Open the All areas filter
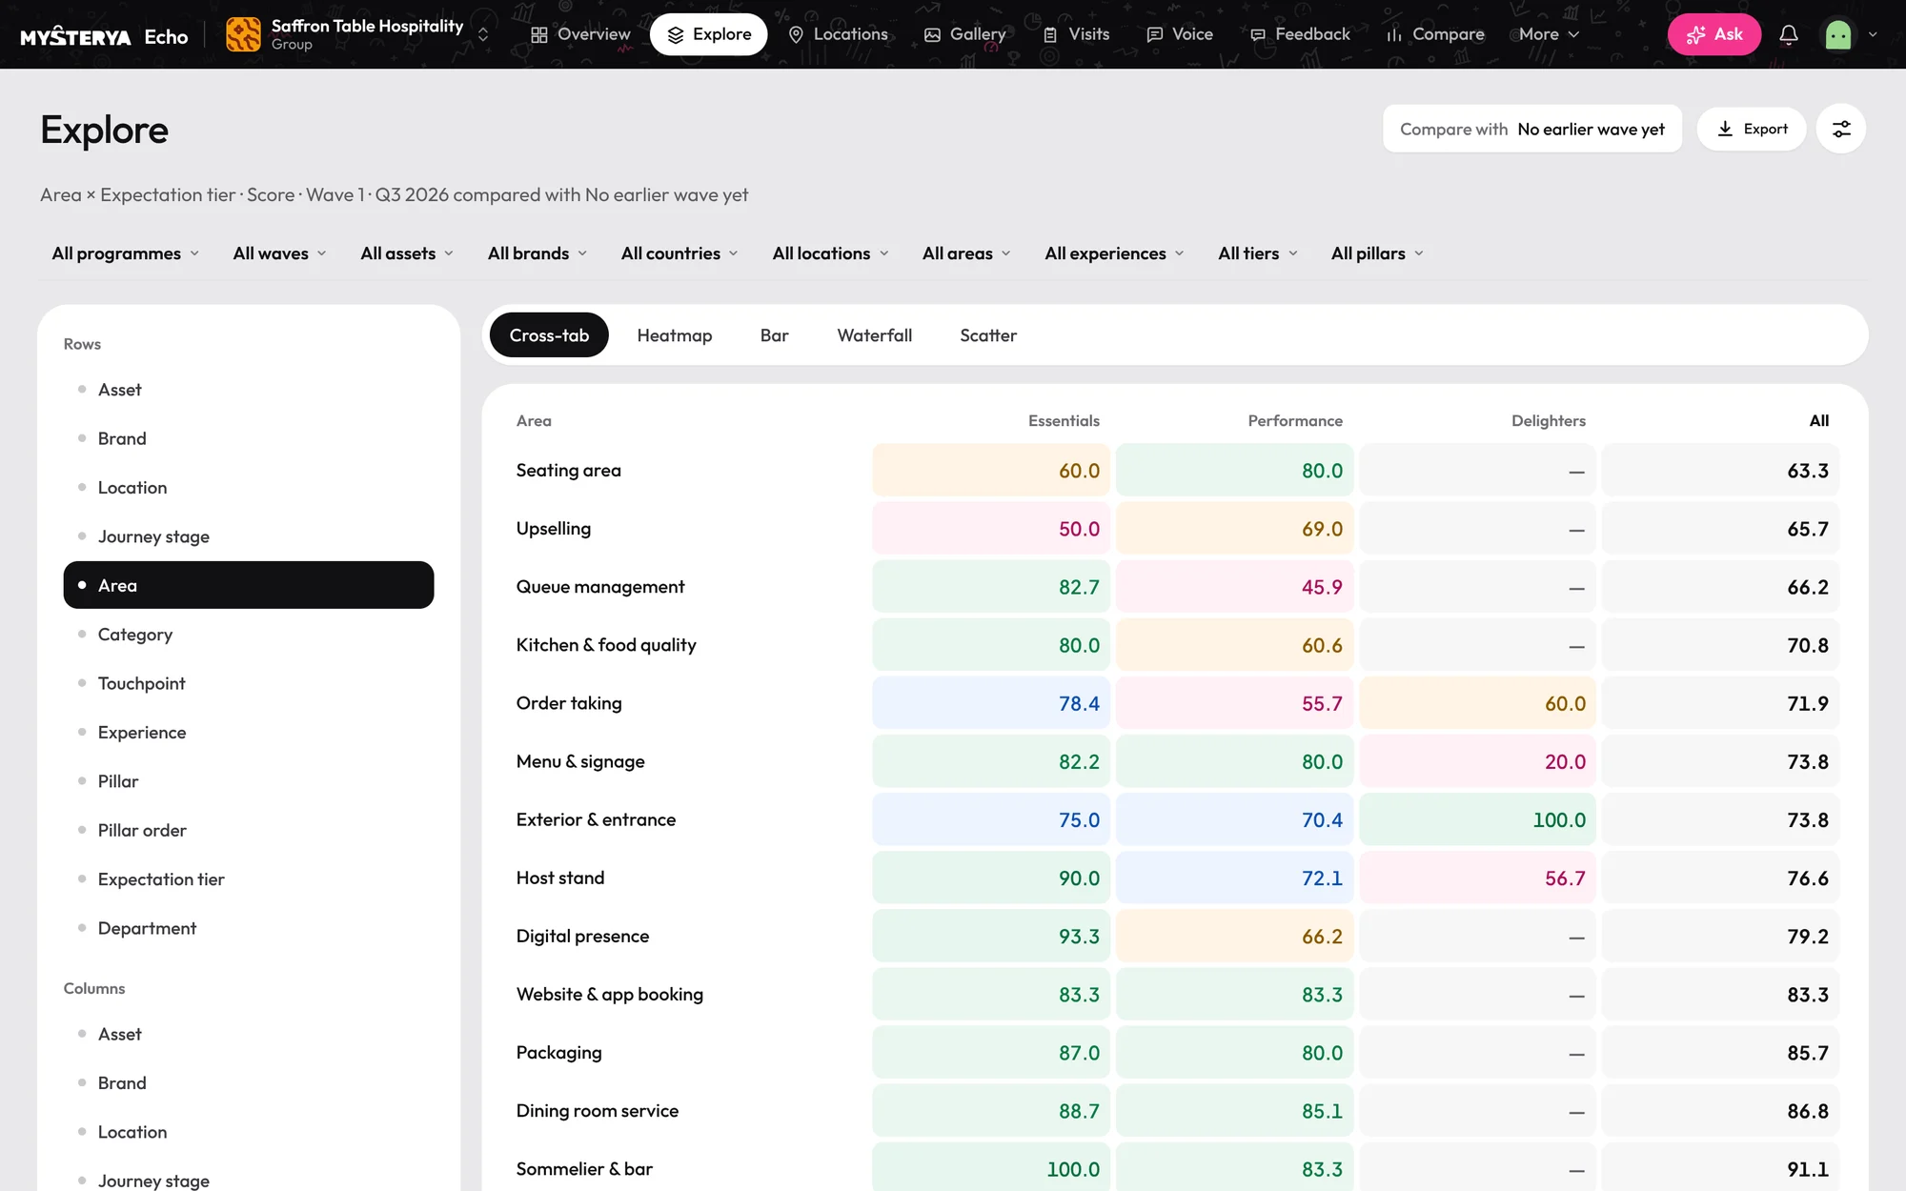Viewport: 1906px width, 1191px height. point(966,253)
